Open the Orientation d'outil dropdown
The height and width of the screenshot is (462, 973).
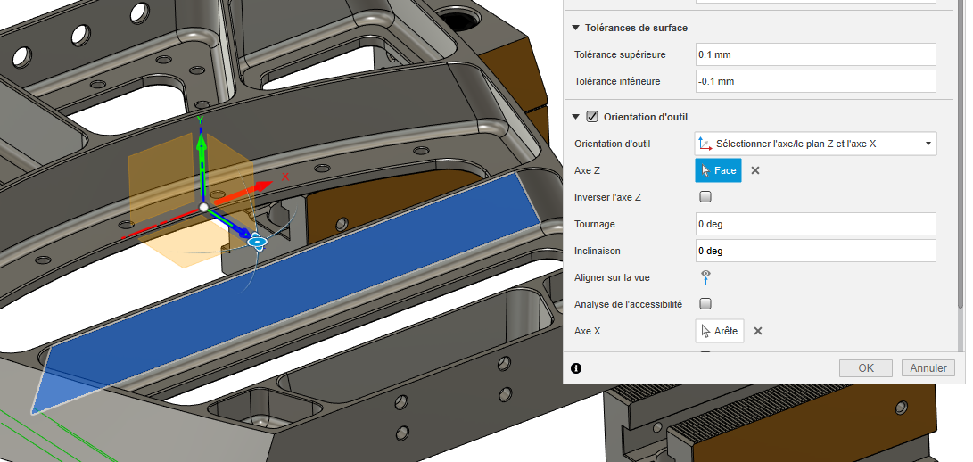coord(815,144)
